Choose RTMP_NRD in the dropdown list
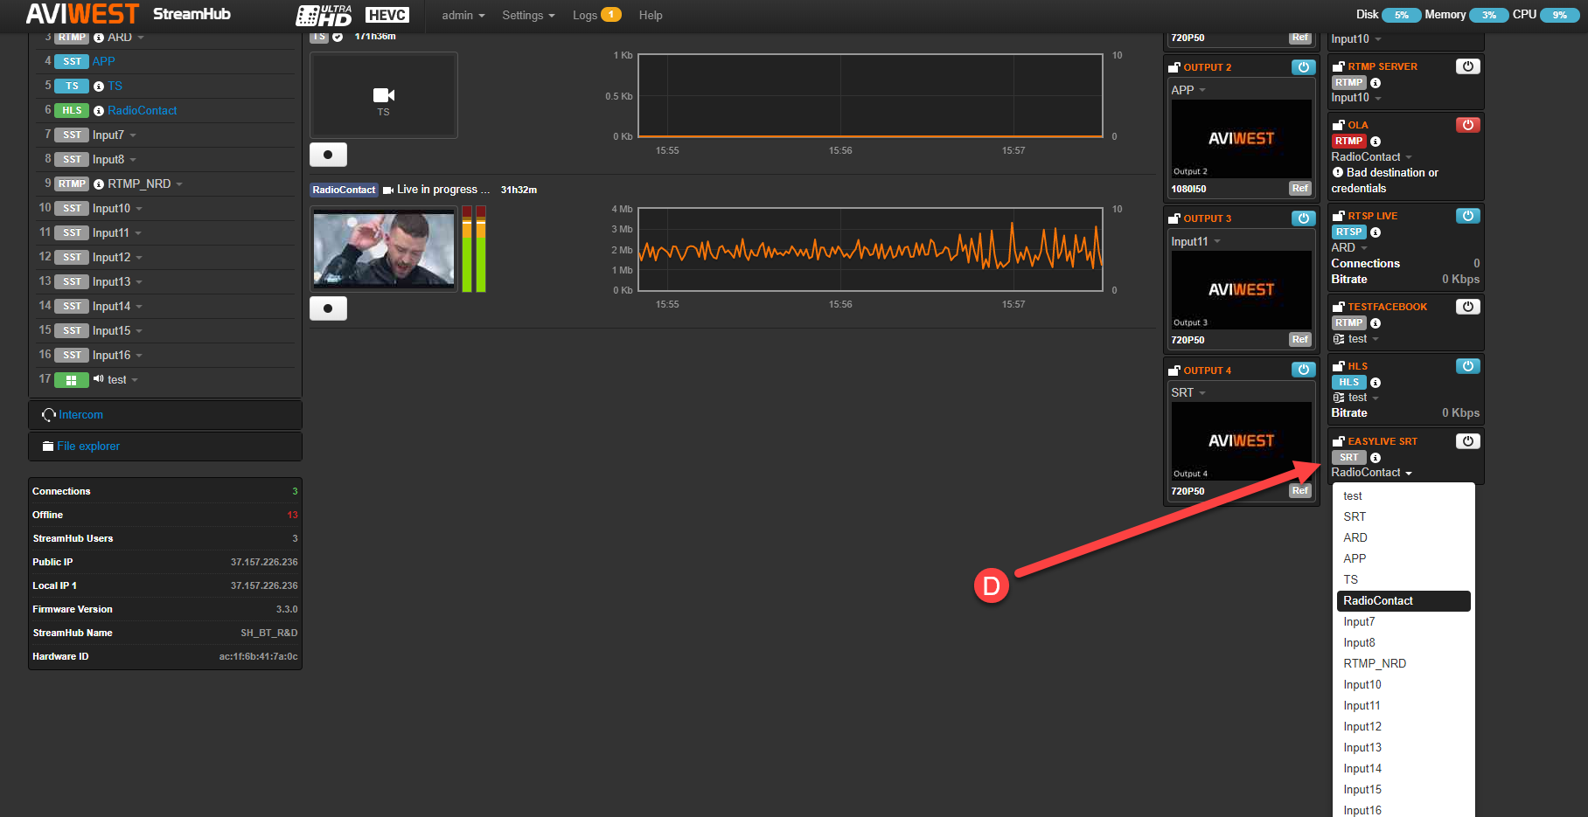 1403,664
